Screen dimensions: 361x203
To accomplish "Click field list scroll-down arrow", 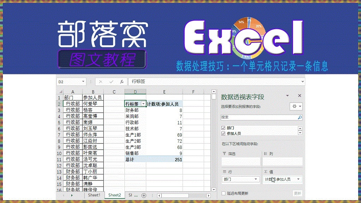I will click(300, 133).
